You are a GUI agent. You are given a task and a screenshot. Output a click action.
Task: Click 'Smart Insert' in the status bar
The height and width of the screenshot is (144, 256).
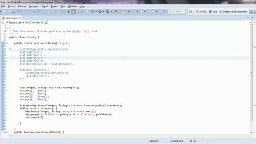coord(176,141)
